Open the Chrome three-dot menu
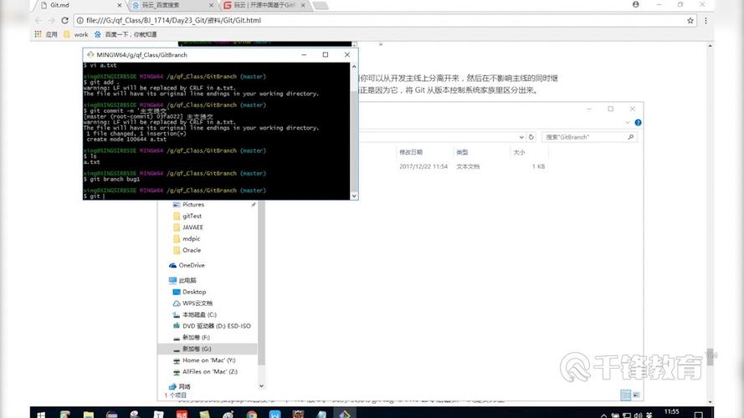Image resolution: width=744 pixels, height=418 pixels. [706, 20]
